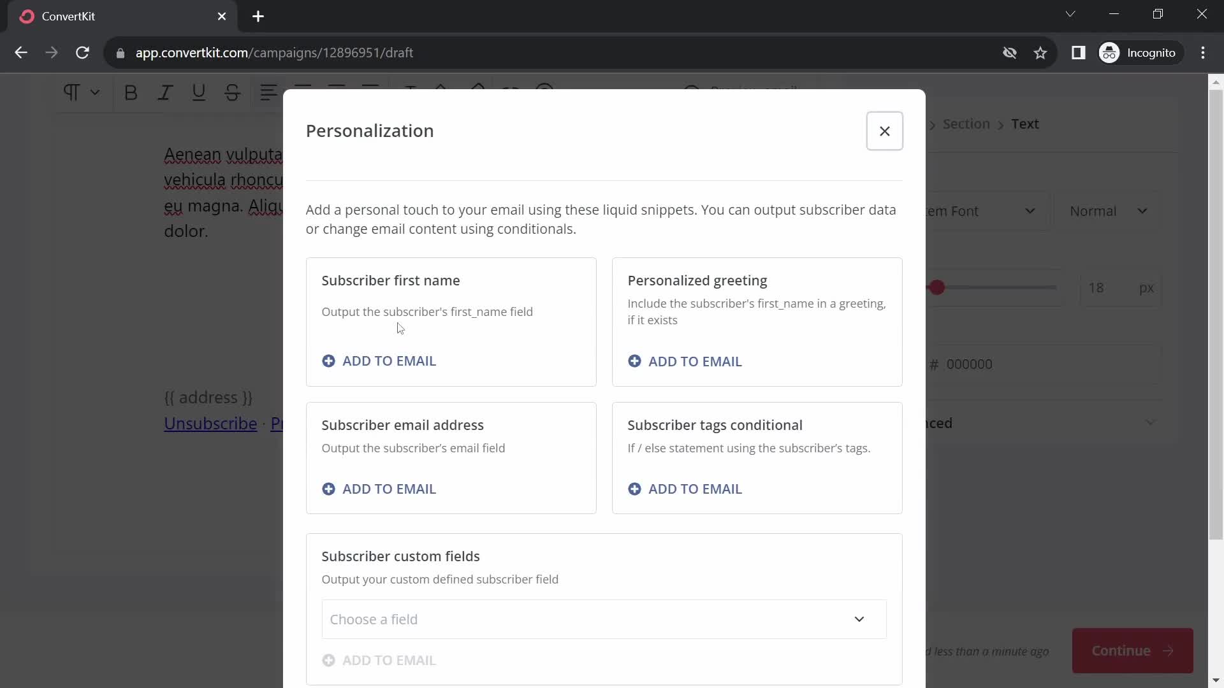
Task: Click the Bold formatting icon
Action: pos(131,92)
